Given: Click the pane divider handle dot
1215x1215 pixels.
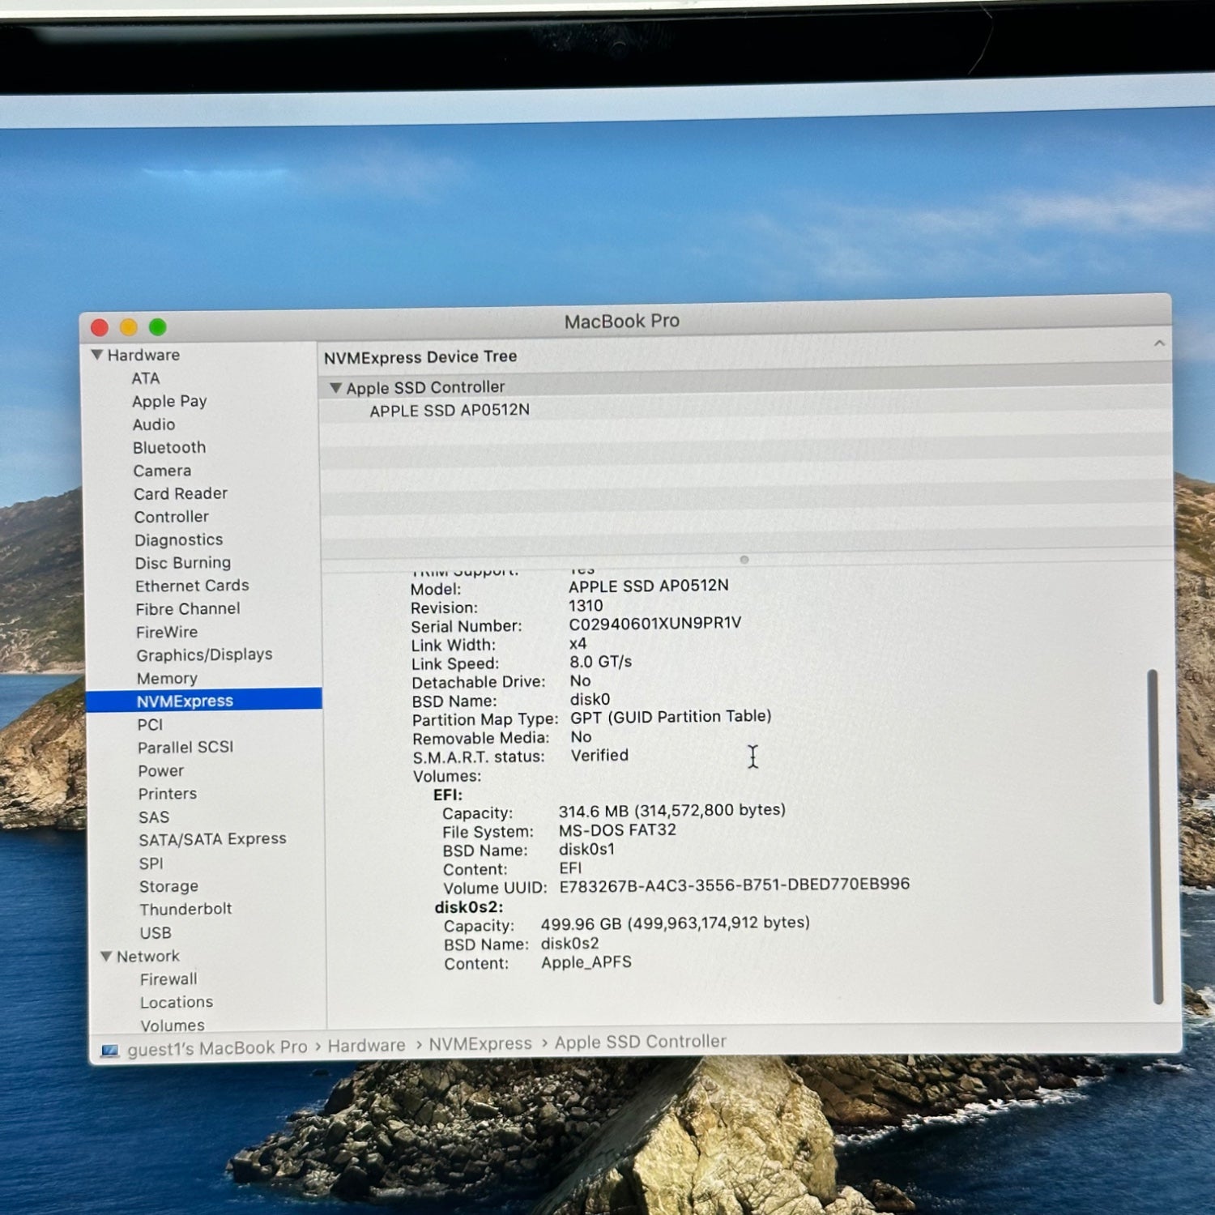Looking at the screenshot, I should click(x=744, y=560).
